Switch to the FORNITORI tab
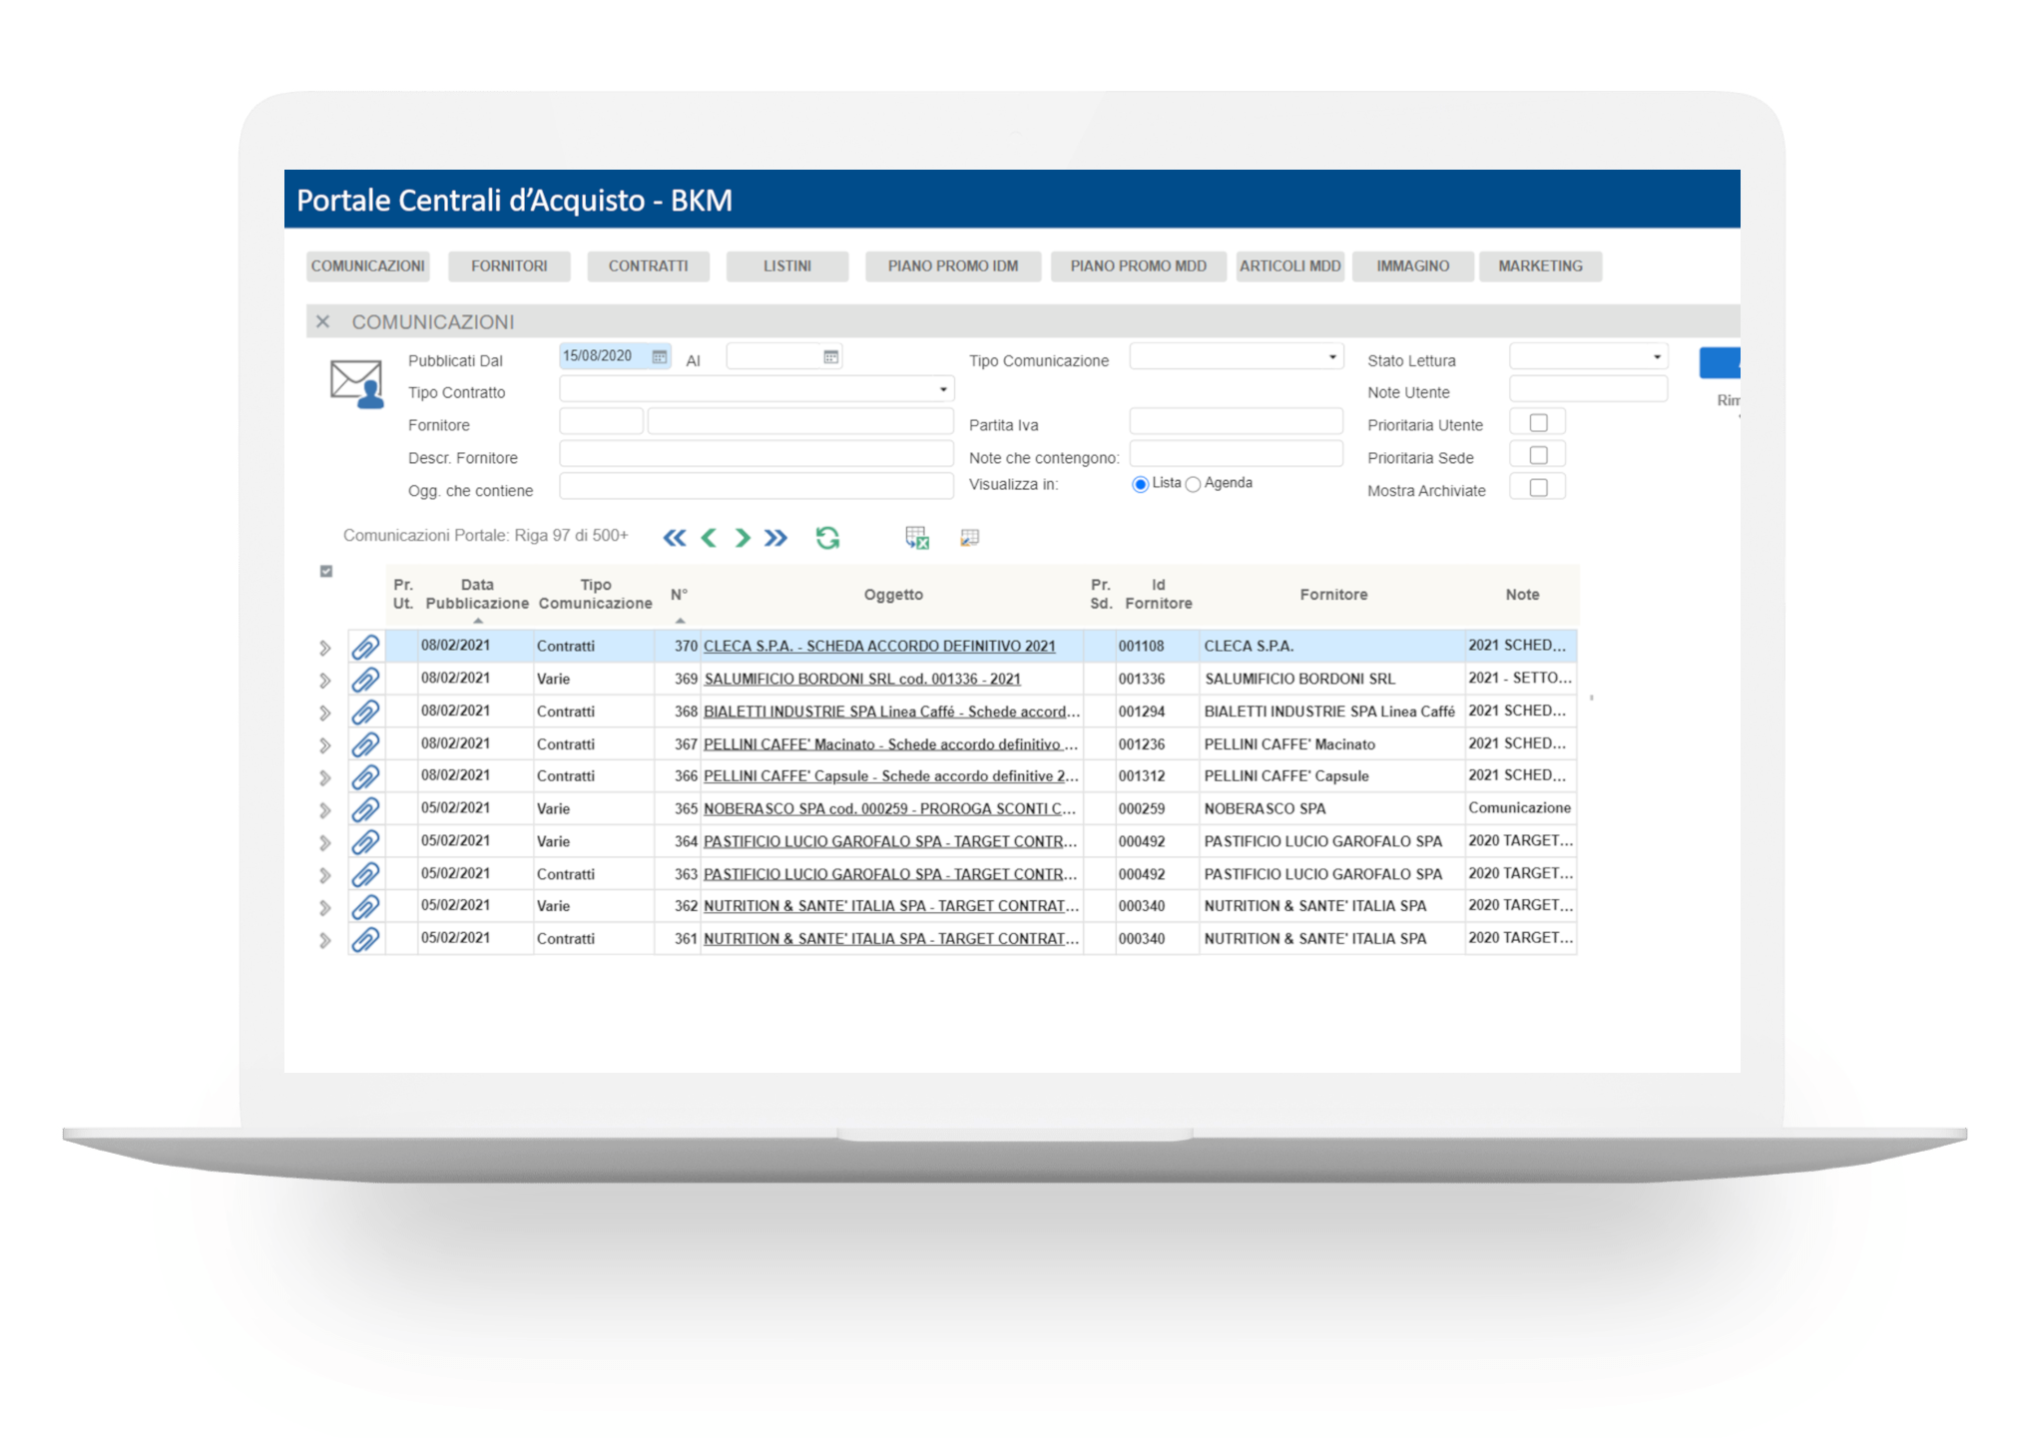 (x=509, y=266)
